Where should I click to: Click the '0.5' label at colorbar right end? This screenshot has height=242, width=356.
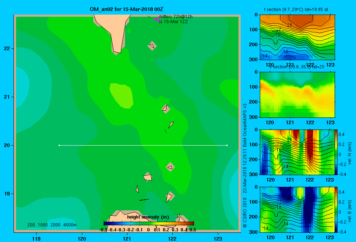(193, 230)
